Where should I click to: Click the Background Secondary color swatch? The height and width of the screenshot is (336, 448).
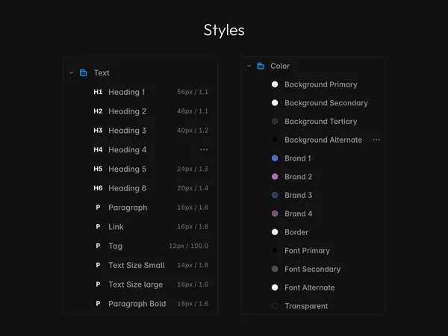(275, 103)
